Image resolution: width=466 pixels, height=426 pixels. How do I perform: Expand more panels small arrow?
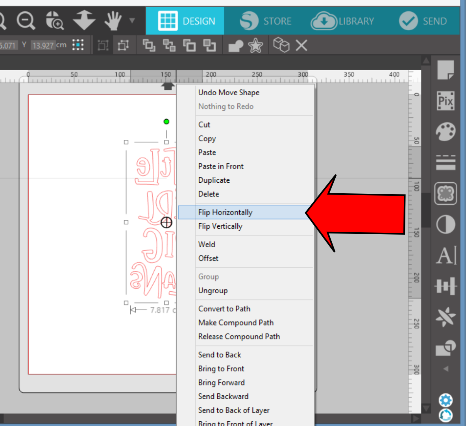[x=446, y=369]
